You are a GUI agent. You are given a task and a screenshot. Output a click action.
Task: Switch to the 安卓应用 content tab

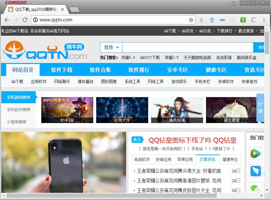(x=163, y=159)
